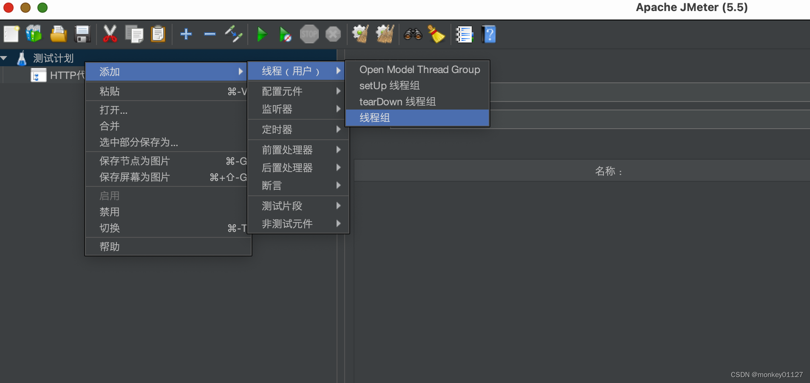Click the Copy icon in toolbar

[134, 34]
